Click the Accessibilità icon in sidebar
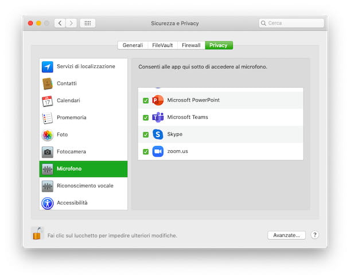Image resolution: width=350 pixels, height=278 pixels. [47, 203]
